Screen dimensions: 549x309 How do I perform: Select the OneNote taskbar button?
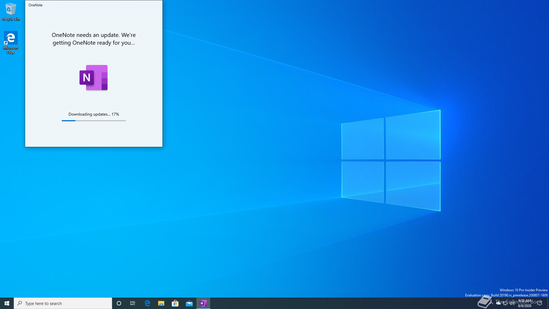pyautogui.click(x=203, y=303)
